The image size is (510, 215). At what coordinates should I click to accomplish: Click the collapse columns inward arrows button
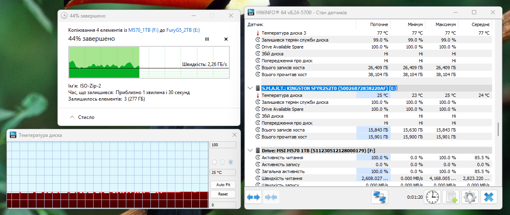(x=271, y=197)
